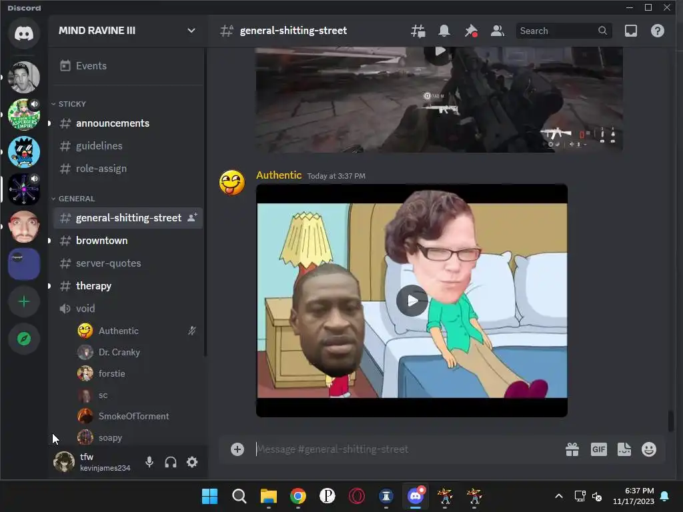Select the general-shitting-street channel
The width and height of the screenshot is (683, 512).
tap(127, 218)
